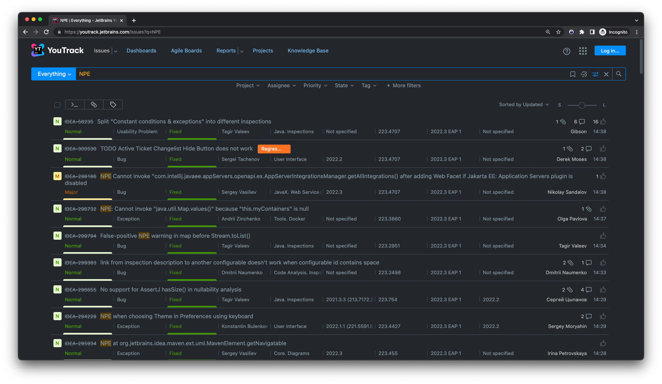This screenshot has height=384, width=662.
Task: Expand the Project filter
Action: pyautogui.click(x=248, y=85)
